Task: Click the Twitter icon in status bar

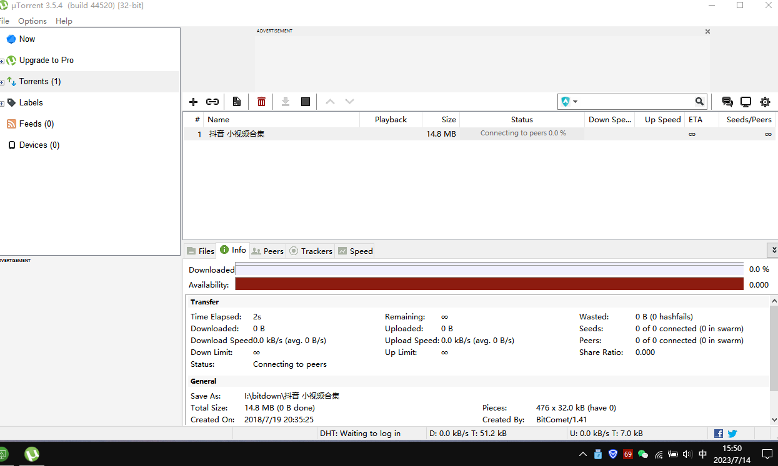Action: point(732,434)
